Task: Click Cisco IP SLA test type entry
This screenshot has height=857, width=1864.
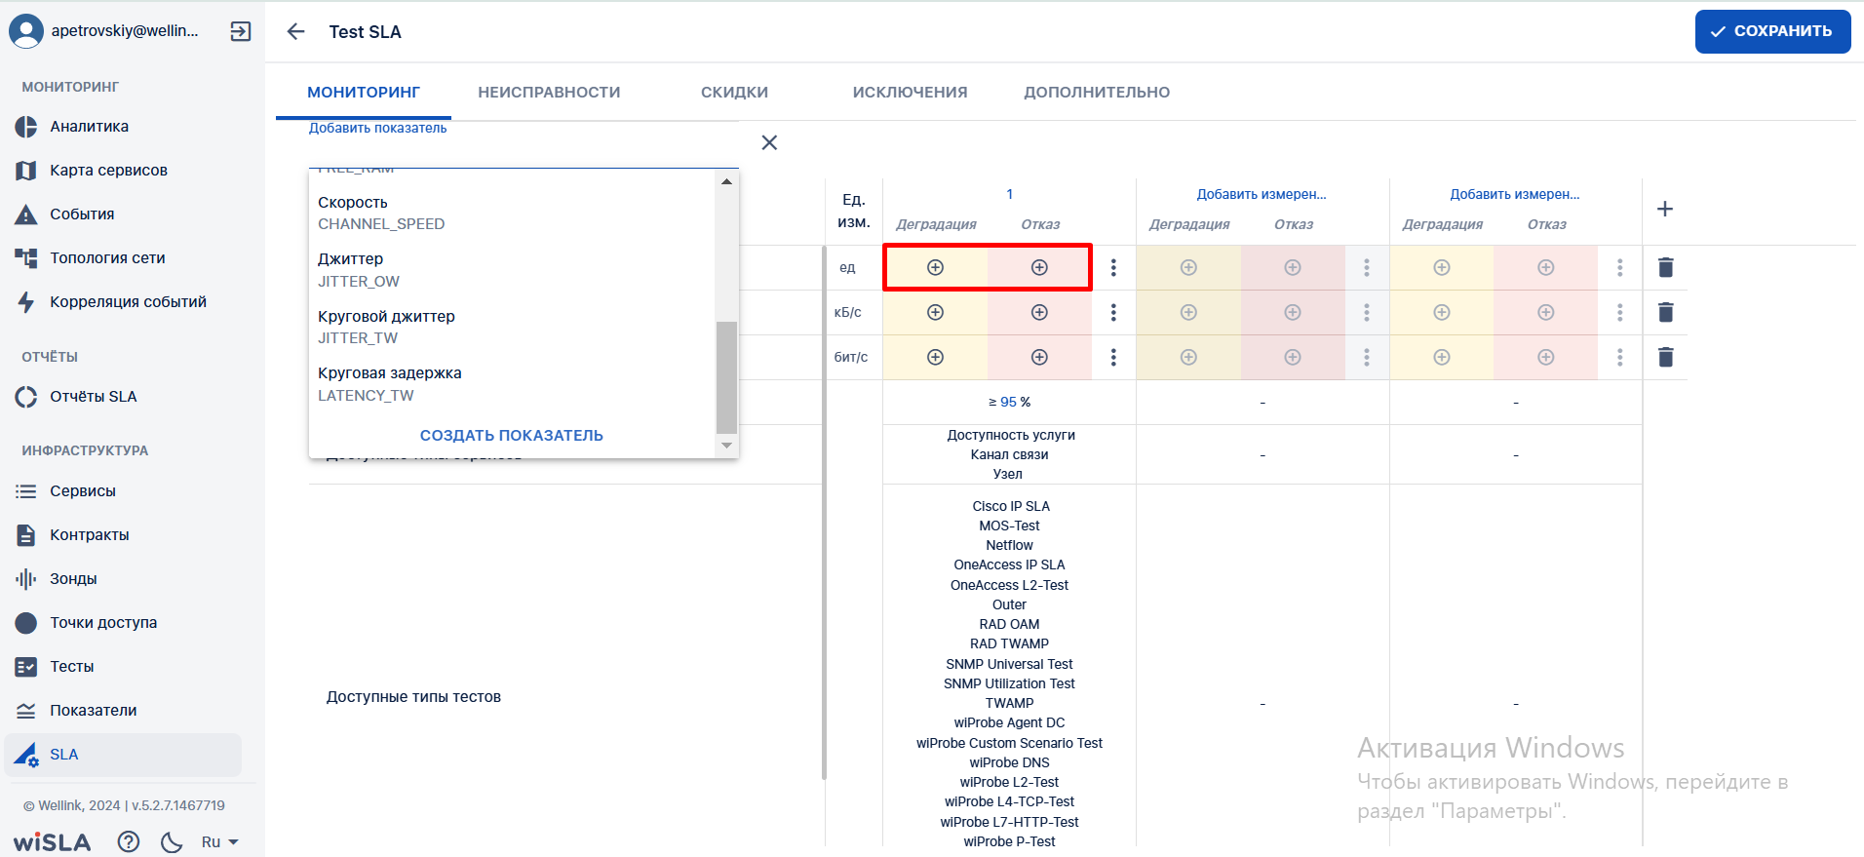Action: pyautogui.click(x=1010, y=507)
